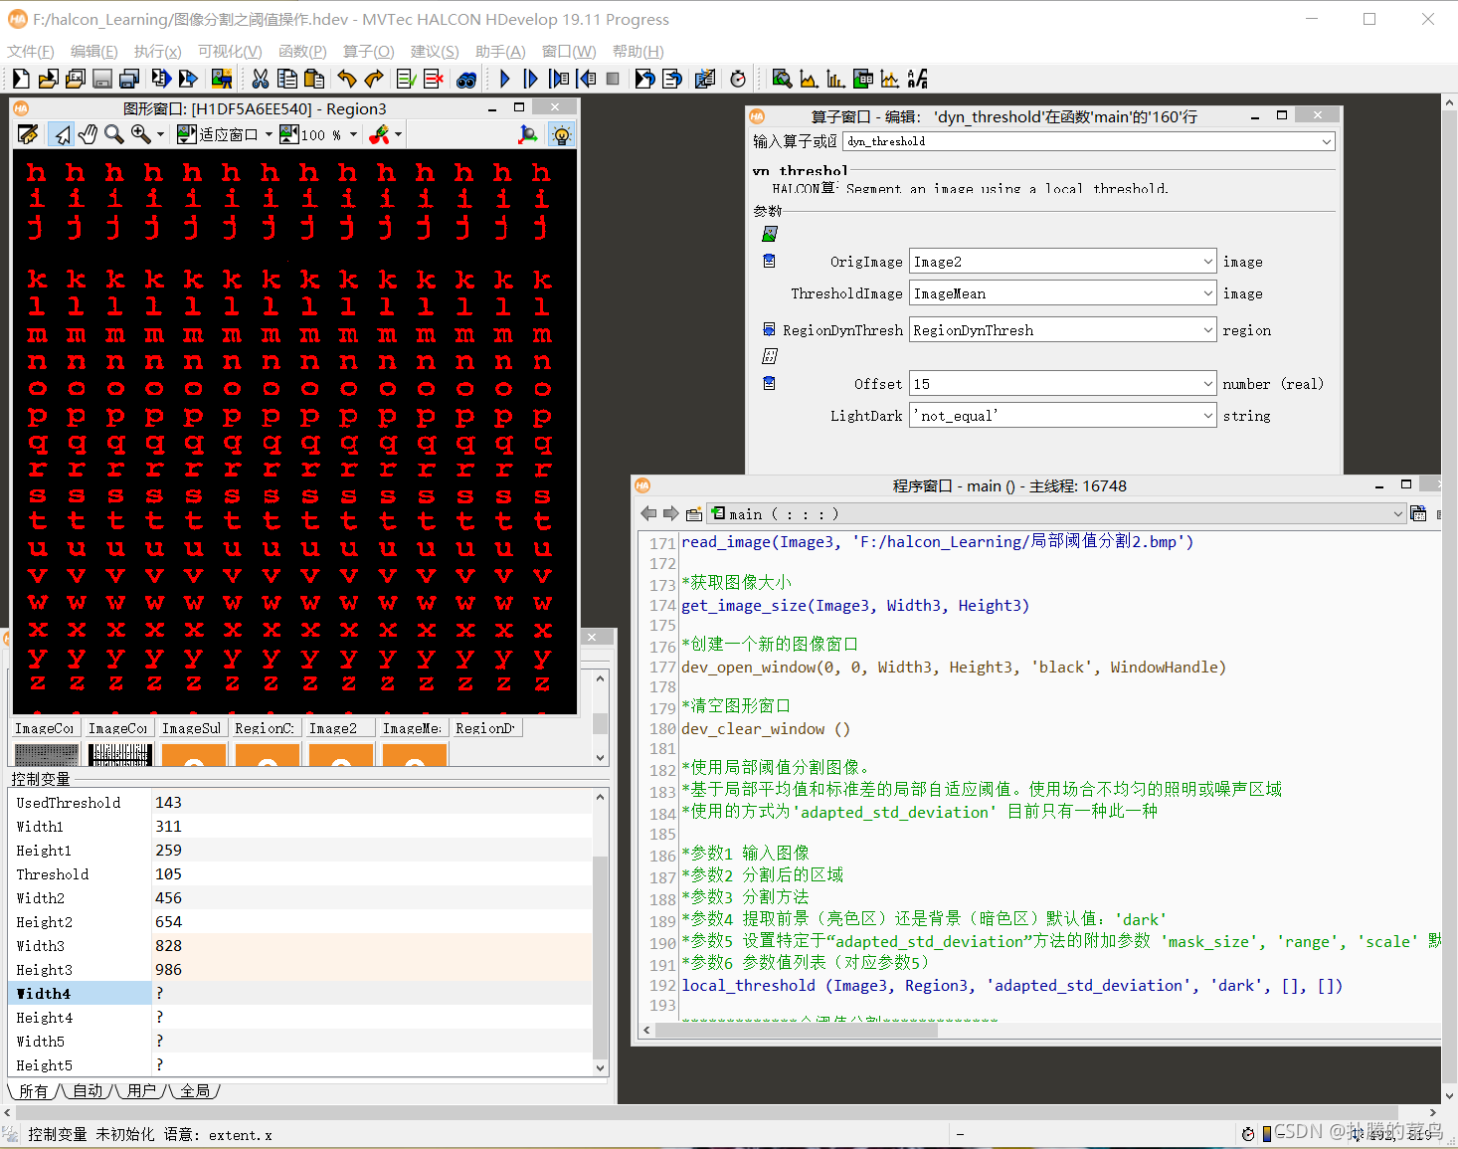This screenshot has height=1149, width=1458.
Task: Click the Read image toolbar icon
Action: (222, 79)
